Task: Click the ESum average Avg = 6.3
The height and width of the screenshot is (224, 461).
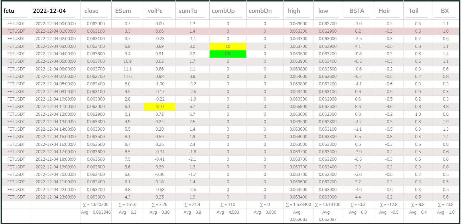Action: click(x=127, y=212)
